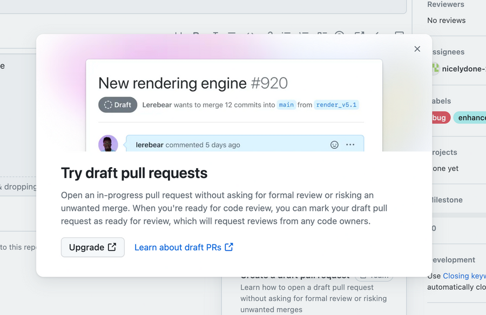Select the enhancement label in the sidebar
This screenshot has width=486, height=315.
(x=472, y=117)
